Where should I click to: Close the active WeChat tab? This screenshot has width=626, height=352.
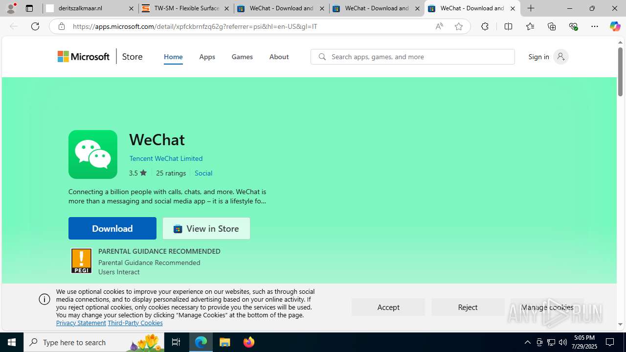[x=513, y=8]
